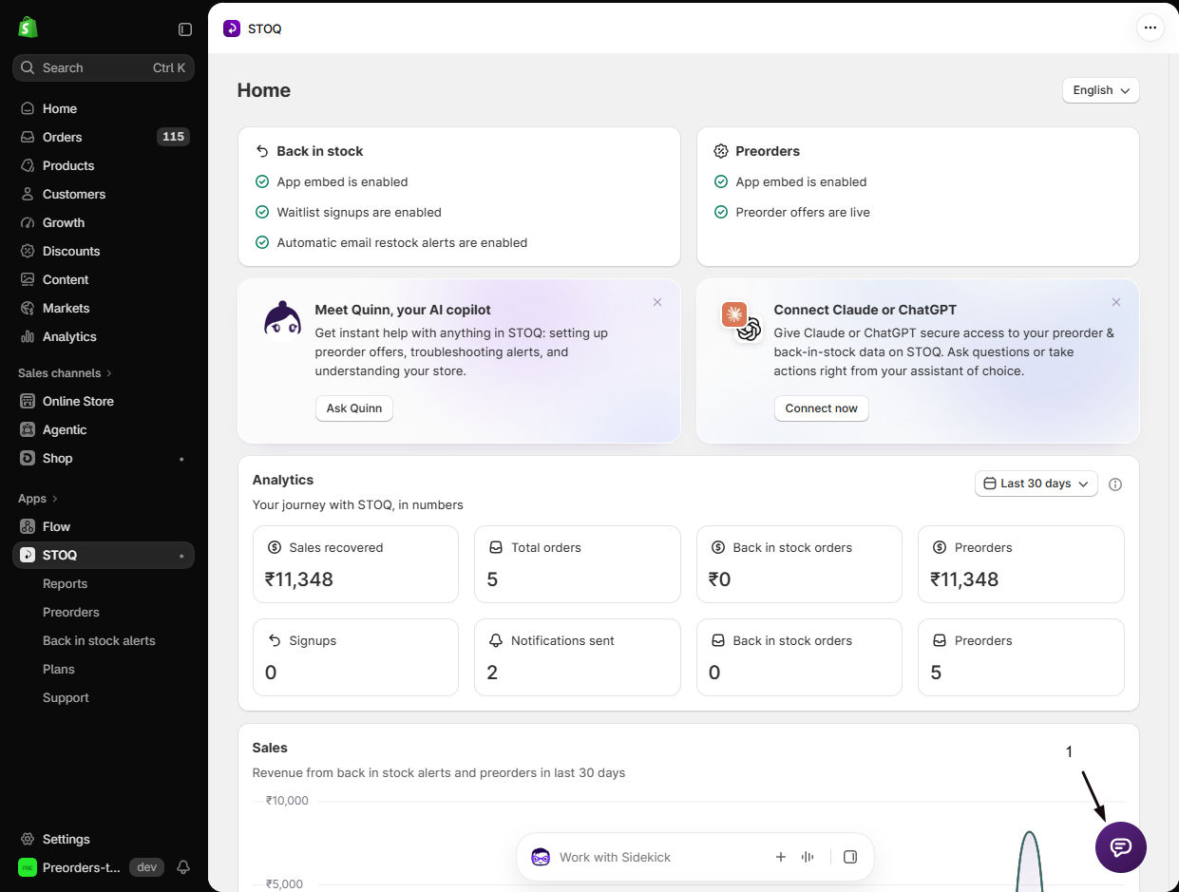Click the Home icon in sidebar
Viewport: 1179px width, 892px height.
(x=28, y=108)
